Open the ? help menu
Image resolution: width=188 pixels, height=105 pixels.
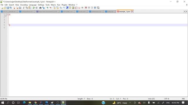click(x=77, y=5)
